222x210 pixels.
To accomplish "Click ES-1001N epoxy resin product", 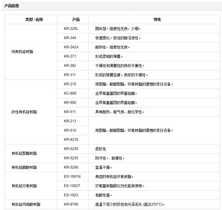I will click(72, 177).
